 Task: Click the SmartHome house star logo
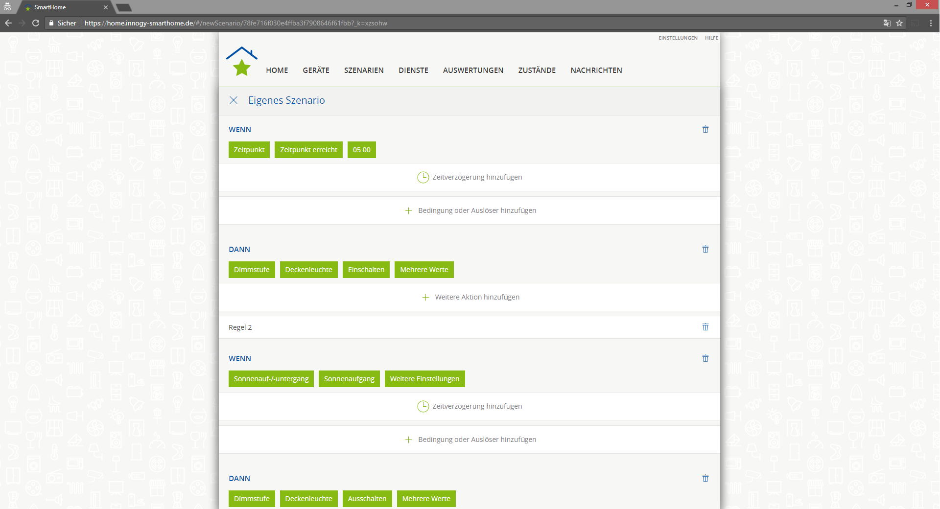pos(242,62)
